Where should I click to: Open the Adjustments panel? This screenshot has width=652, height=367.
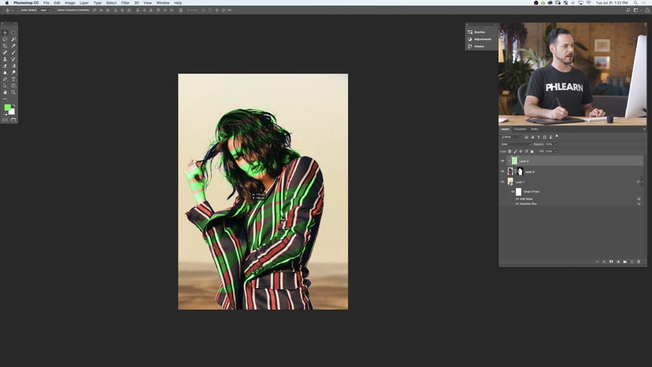coord(479,39)
